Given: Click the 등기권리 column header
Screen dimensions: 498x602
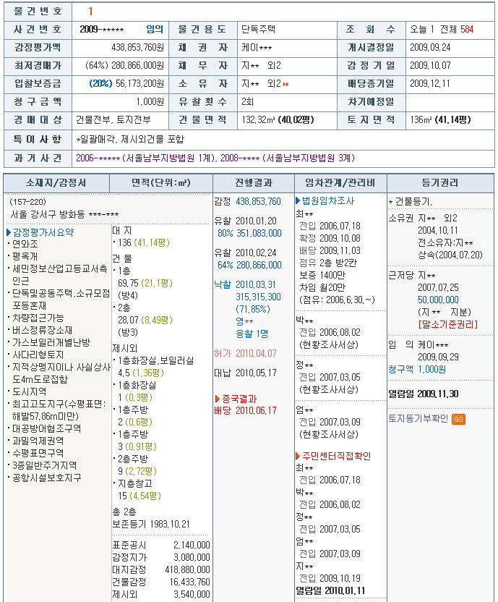Looking at the screenshot, I should tap(440, 183).
